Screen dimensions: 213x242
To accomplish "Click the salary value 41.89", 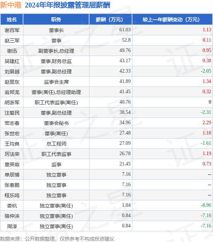I will pos(125,81).
